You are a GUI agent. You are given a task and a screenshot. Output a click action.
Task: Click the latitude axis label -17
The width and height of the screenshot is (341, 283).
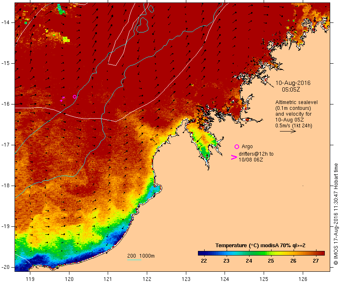pyautogui.click(x=5, y=145)
